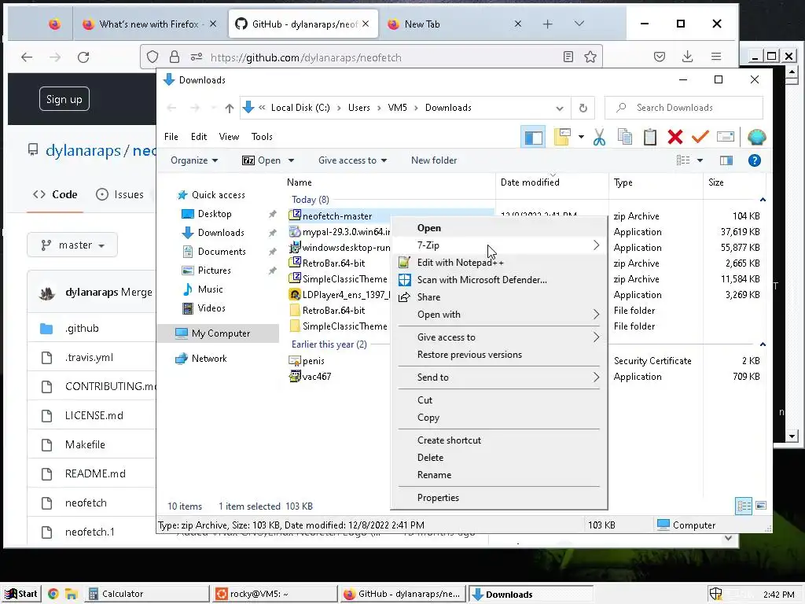The width and height of the screenshot is (805, 604).
Task: Toggle the preview pane button
Action: point(726,160)
